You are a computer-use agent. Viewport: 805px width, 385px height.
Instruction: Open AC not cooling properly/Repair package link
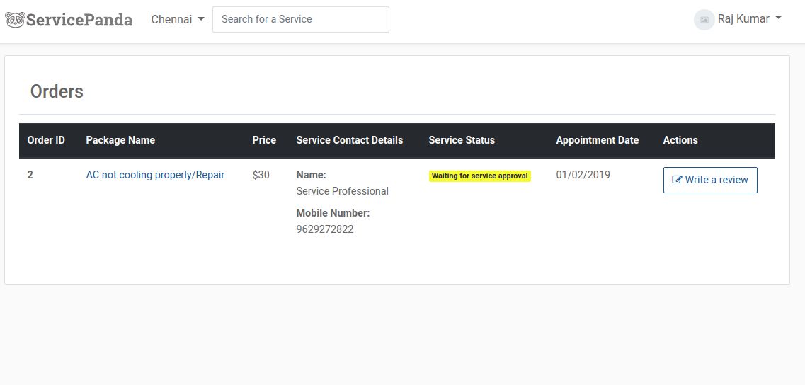(155, 175)
